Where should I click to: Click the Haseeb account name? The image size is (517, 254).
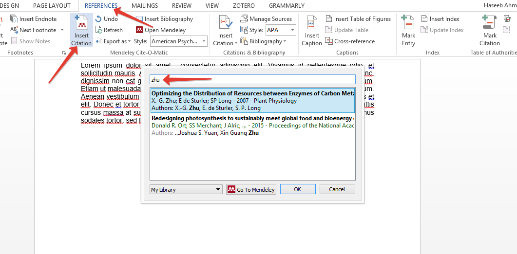[x=500, y=6]
